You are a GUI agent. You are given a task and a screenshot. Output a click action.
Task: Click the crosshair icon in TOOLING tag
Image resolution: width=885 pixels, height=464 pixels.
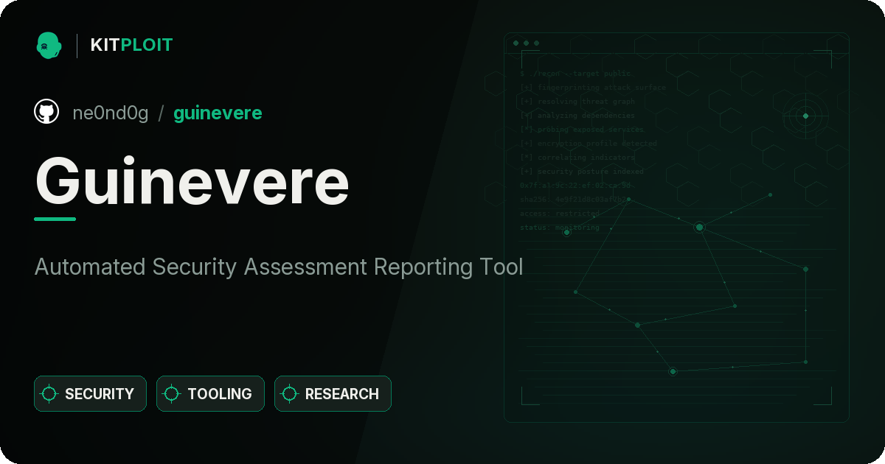172,394
